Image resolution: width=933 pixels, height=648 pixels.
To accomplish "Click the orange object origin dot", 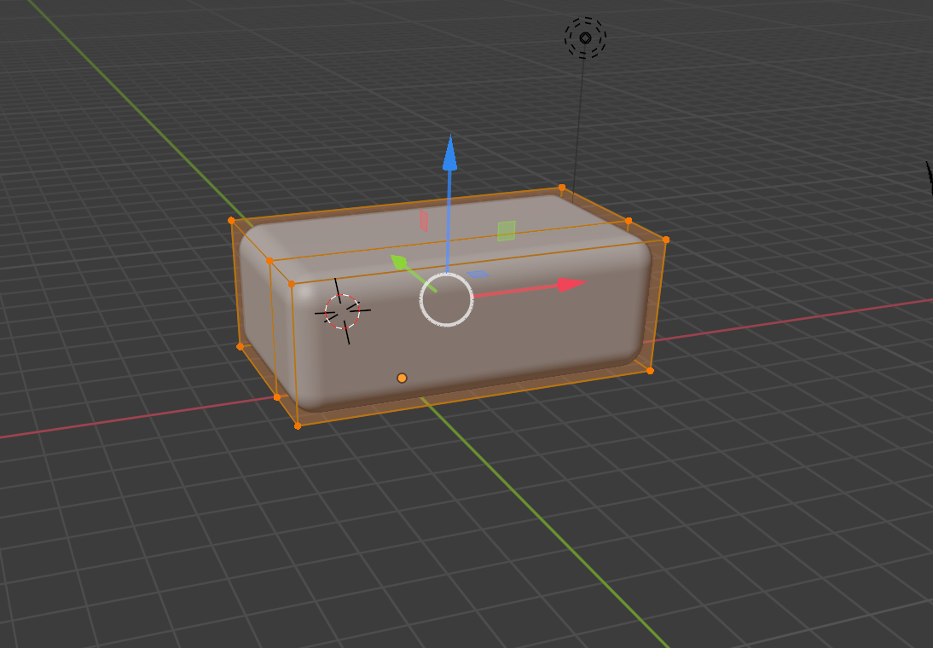I will pos(402,378).
